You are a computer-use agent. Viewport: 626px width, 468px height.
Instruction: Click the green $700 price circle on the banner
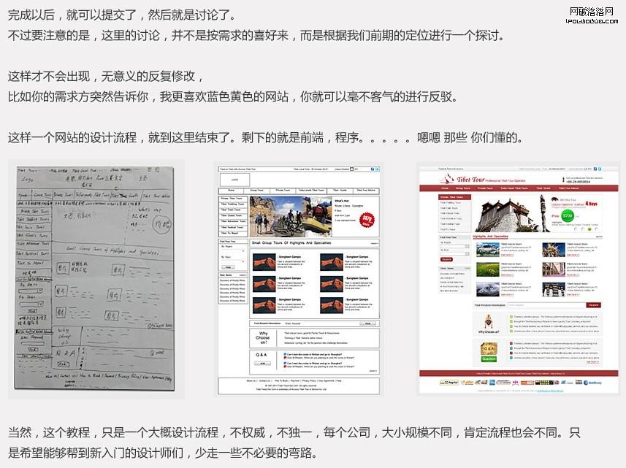tap(567, 215)
